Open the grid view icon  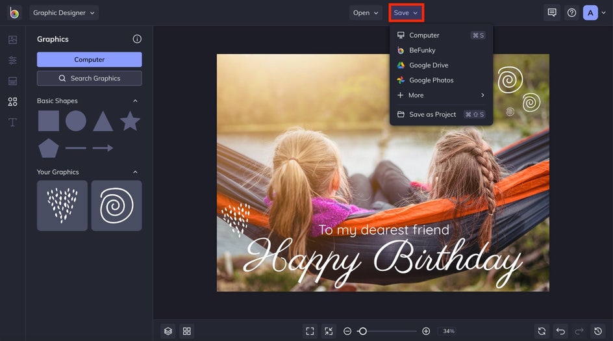(x=187, y=331)
